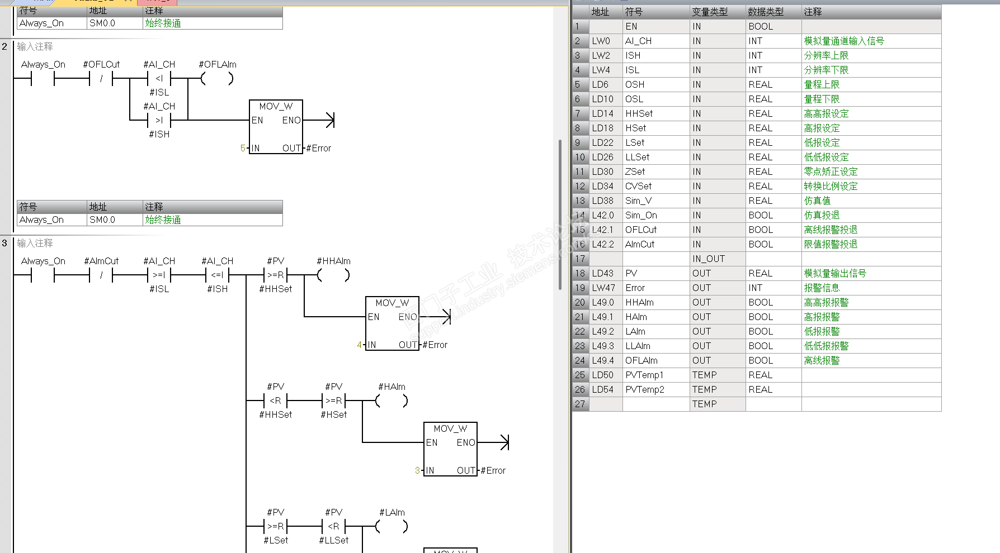Select the #LAlm output coil
The height and width of the screenshot is (553, 1000).
[391, 527]
